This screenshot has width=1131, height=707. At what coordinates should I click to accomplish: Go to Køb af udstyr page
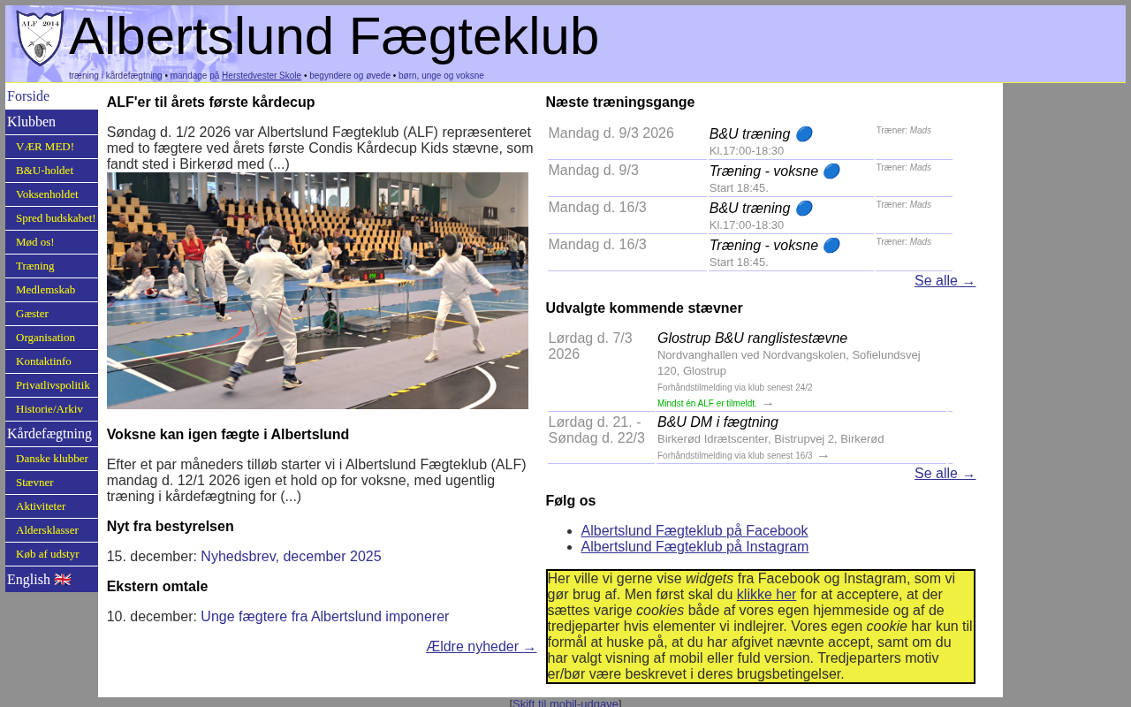click(51, 554)
